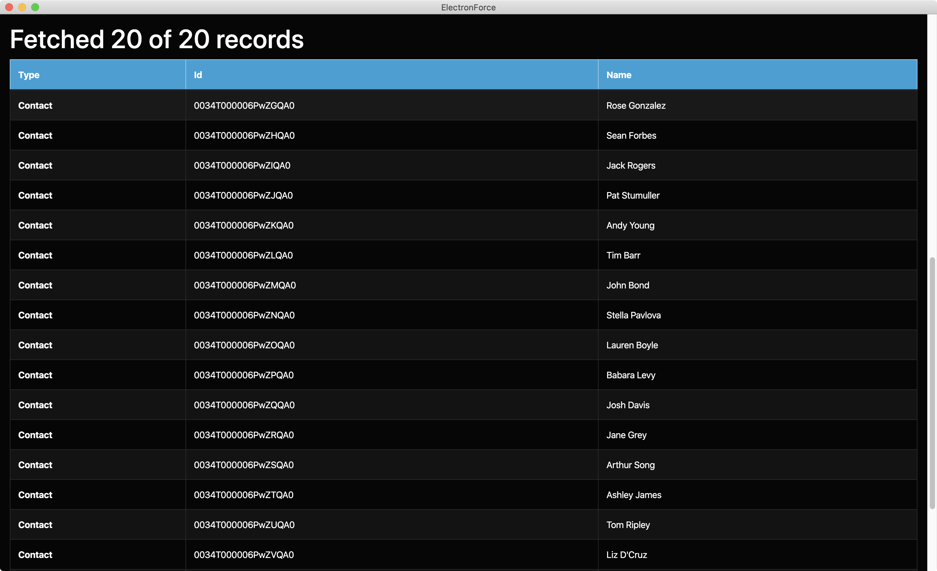Select the Jane Grey name cell
The image size is (937, 571).
click(626, 435)
